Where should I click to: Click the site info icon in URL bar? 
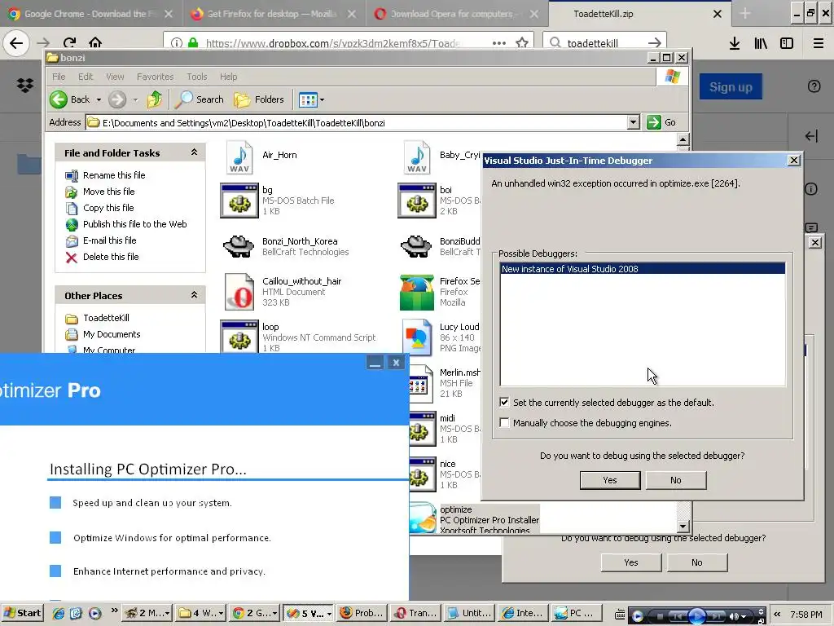[x=177, y=43]
